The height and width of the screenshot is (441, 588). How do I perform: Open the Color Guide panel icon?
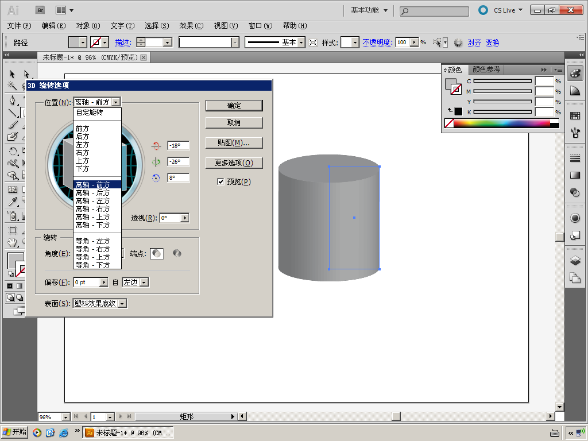[x=575, y=91]
